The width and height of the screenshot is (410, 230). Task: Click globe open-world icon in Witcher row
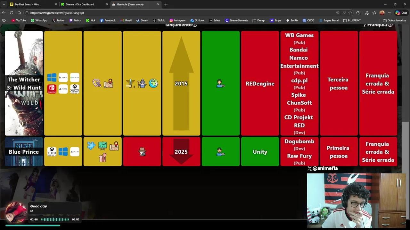point(153,83)
